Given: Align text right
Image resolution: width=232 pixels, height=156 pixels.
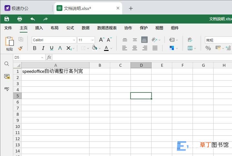Looking at the screenshot, I should [145, 48].
